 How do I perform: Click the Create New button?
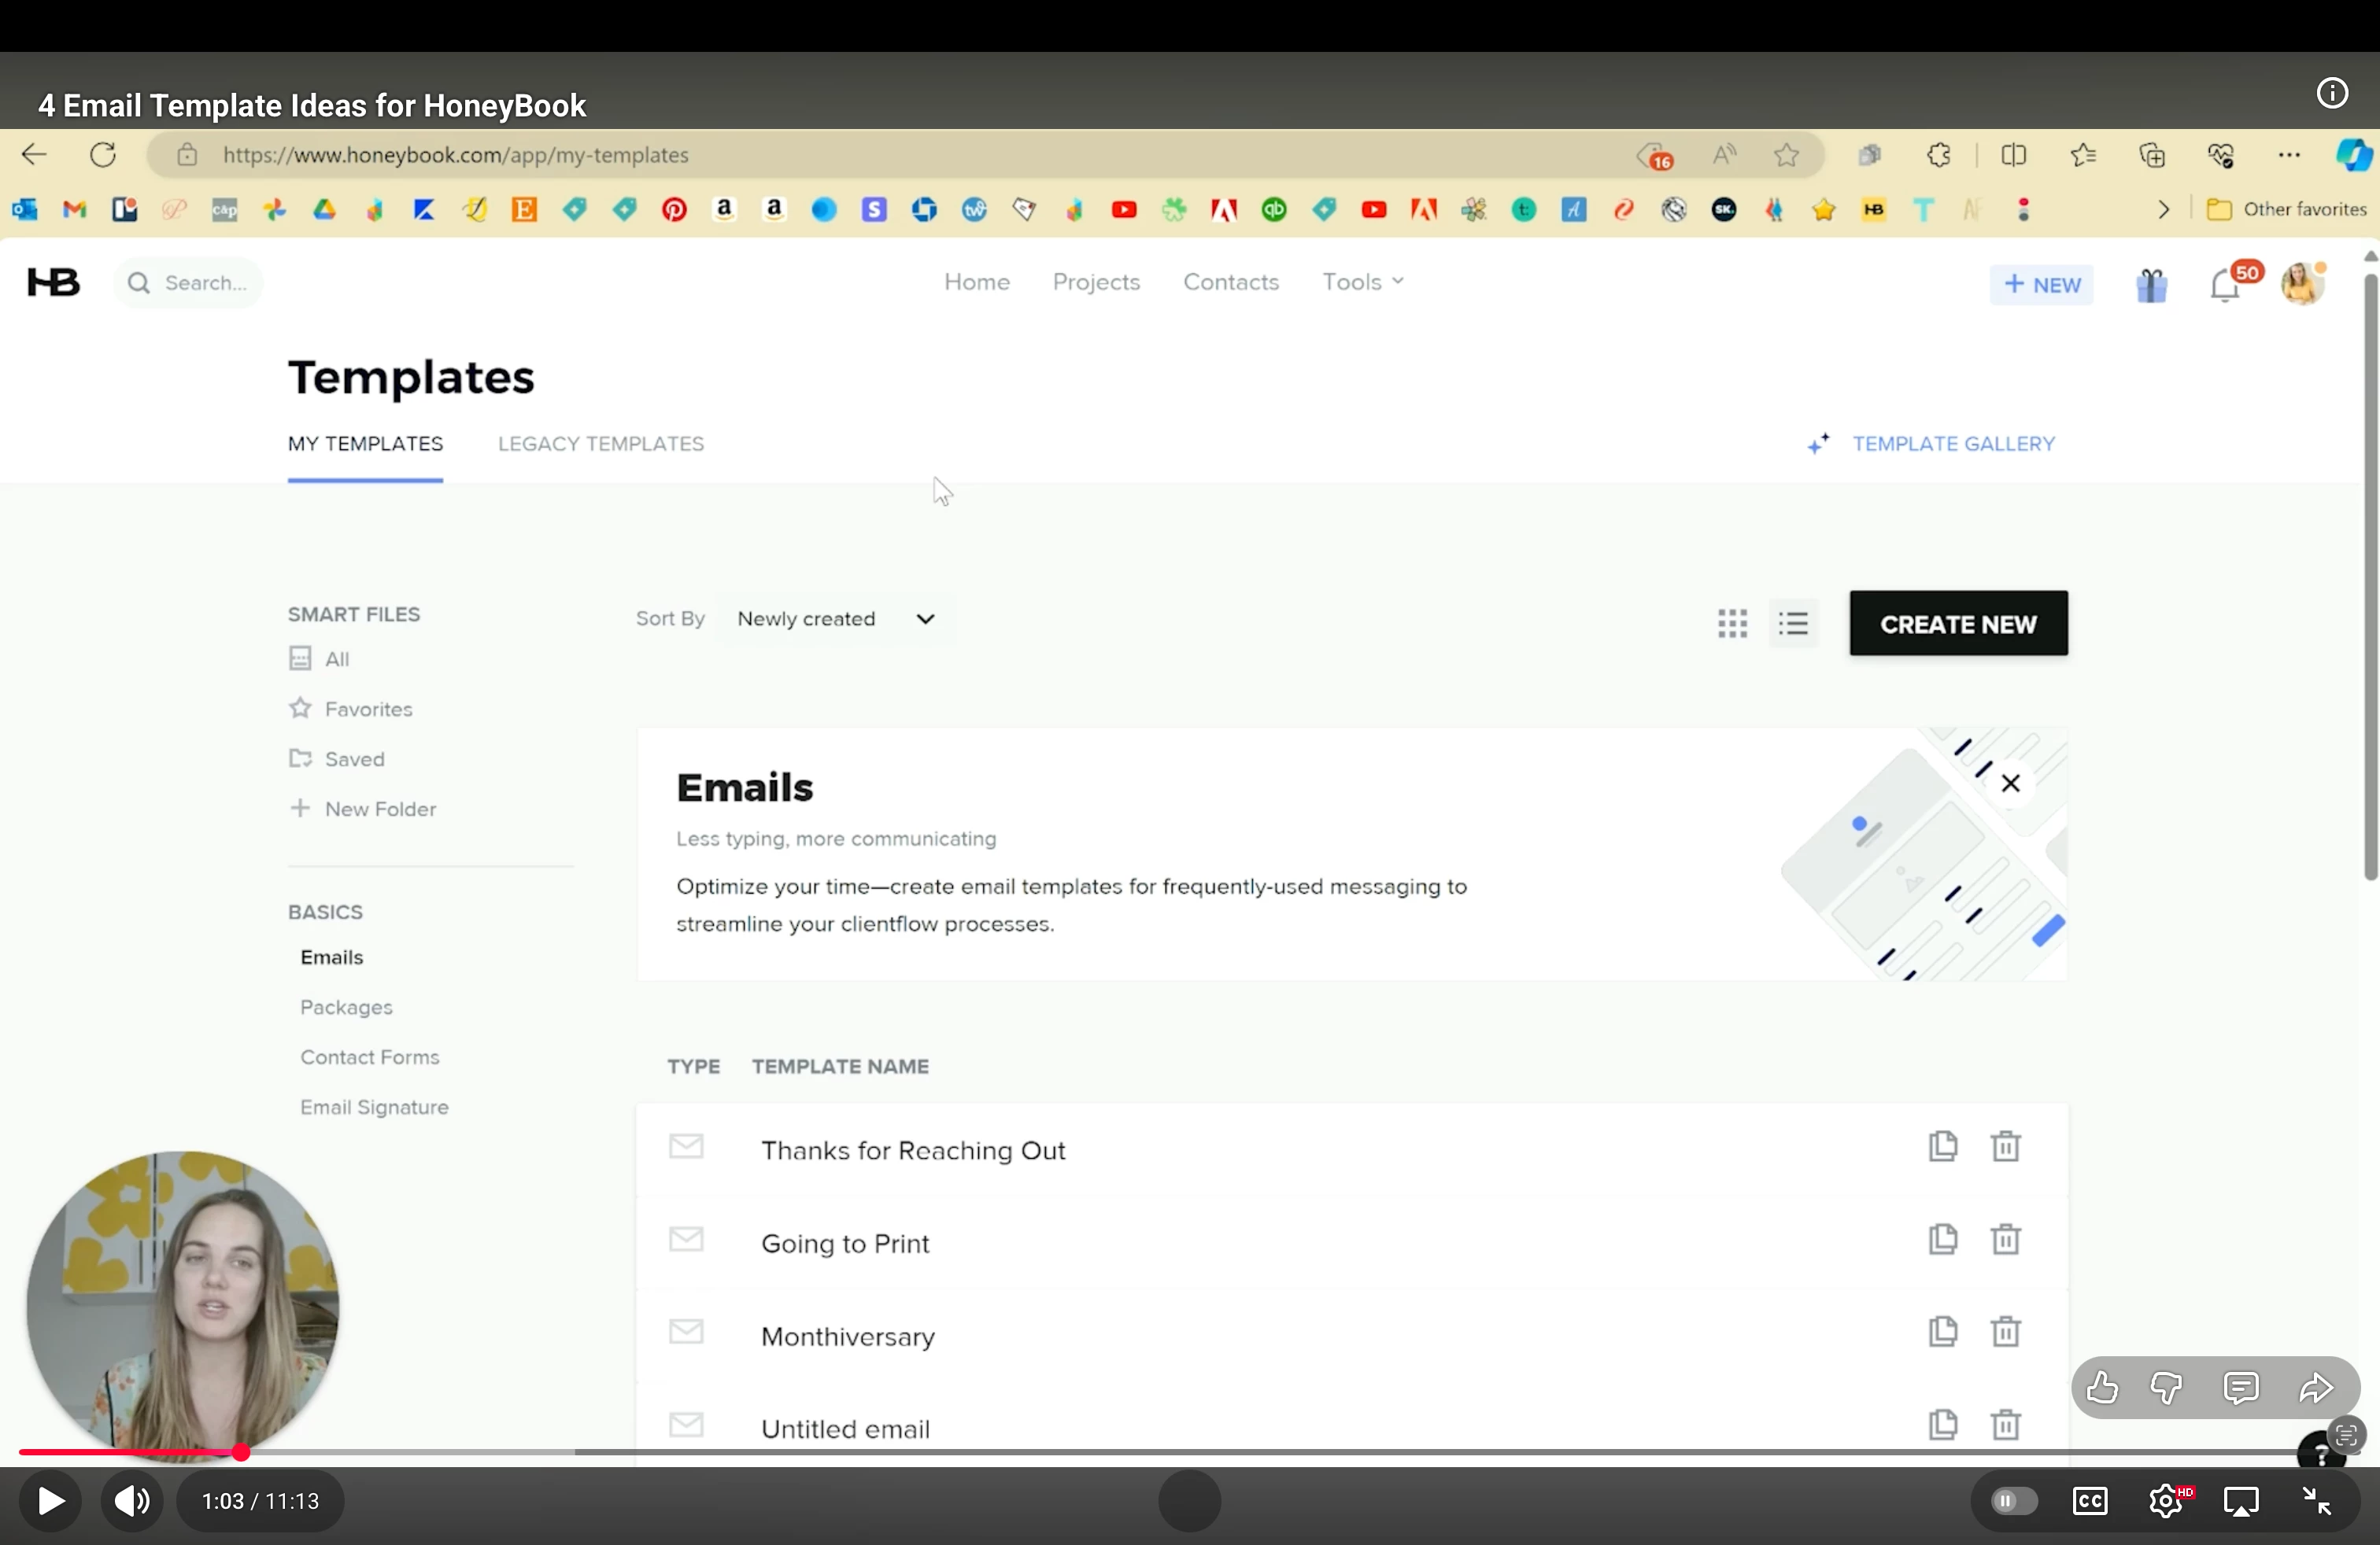pos(1957,624)
